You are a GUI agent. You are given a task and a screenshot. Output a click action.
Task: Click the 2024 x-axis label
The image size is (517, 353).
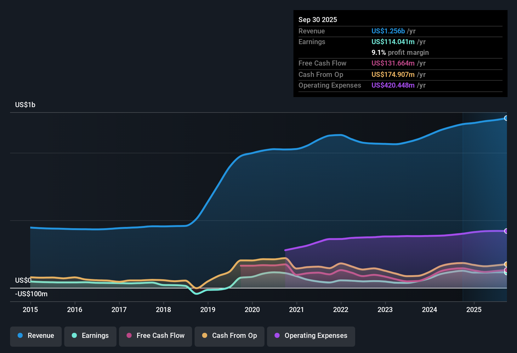tap(429, 310)
